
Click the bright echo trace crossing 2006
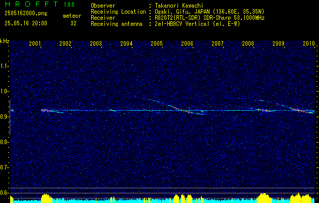click(186, 110)
